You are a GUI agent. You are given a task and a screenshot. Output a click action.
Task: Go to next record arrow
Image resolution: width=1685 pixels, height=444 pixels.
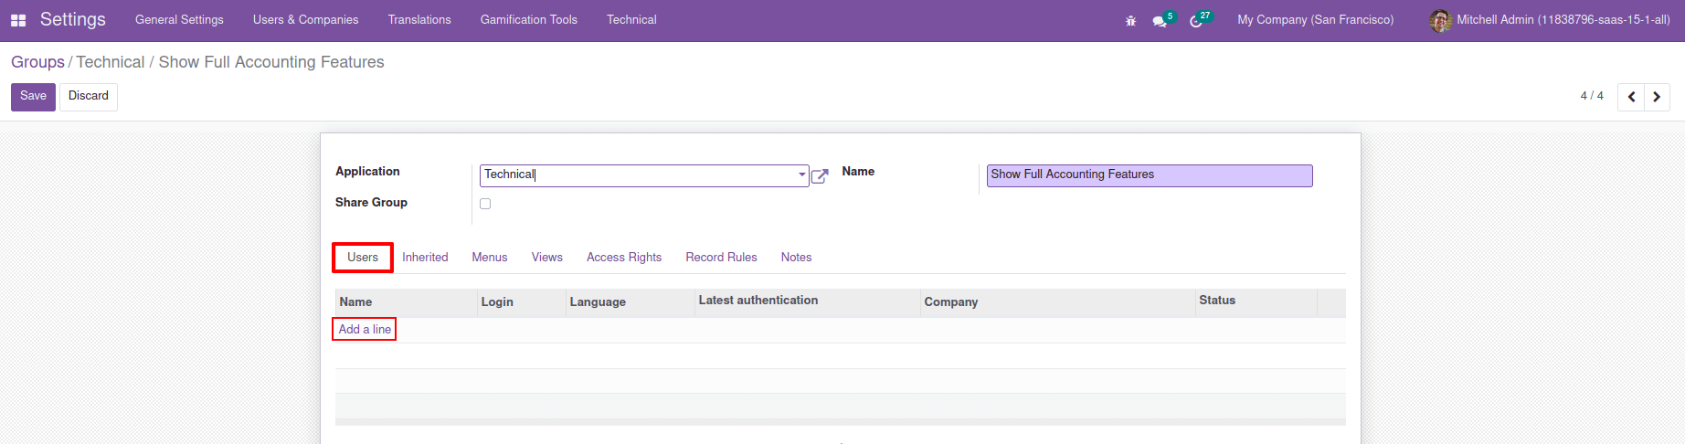(x=1657, y=97)
